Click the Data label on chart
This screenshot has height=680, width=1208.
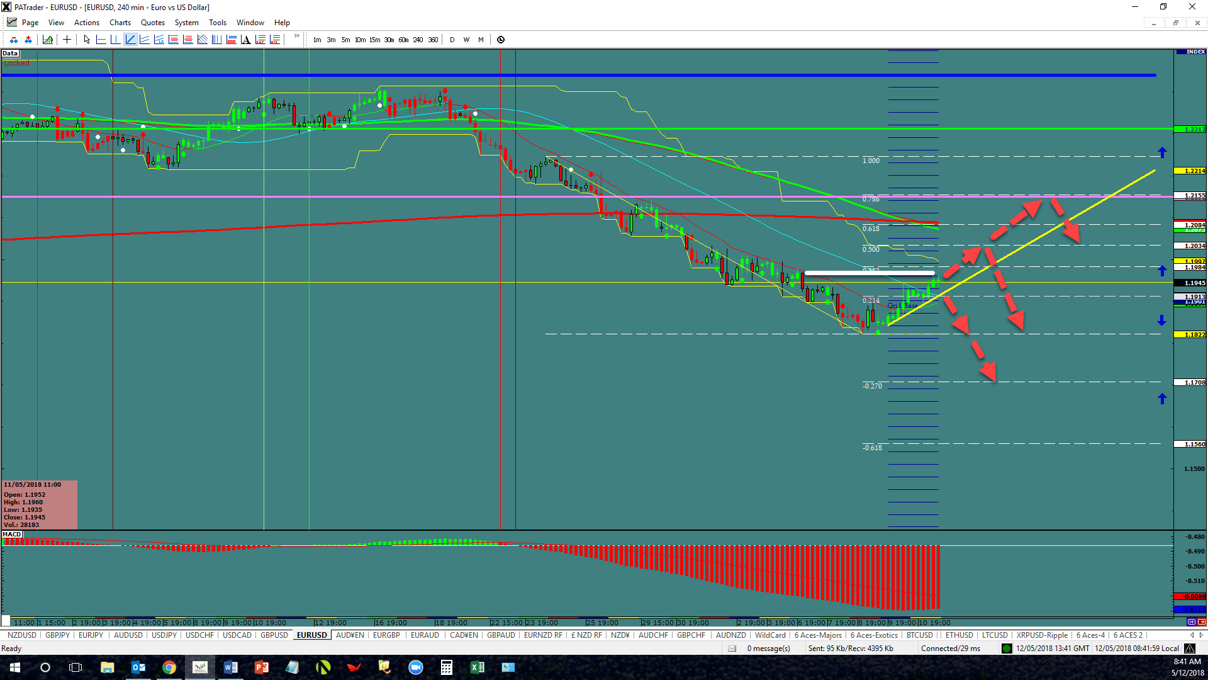pyautogui.click(x=10, y=54)
